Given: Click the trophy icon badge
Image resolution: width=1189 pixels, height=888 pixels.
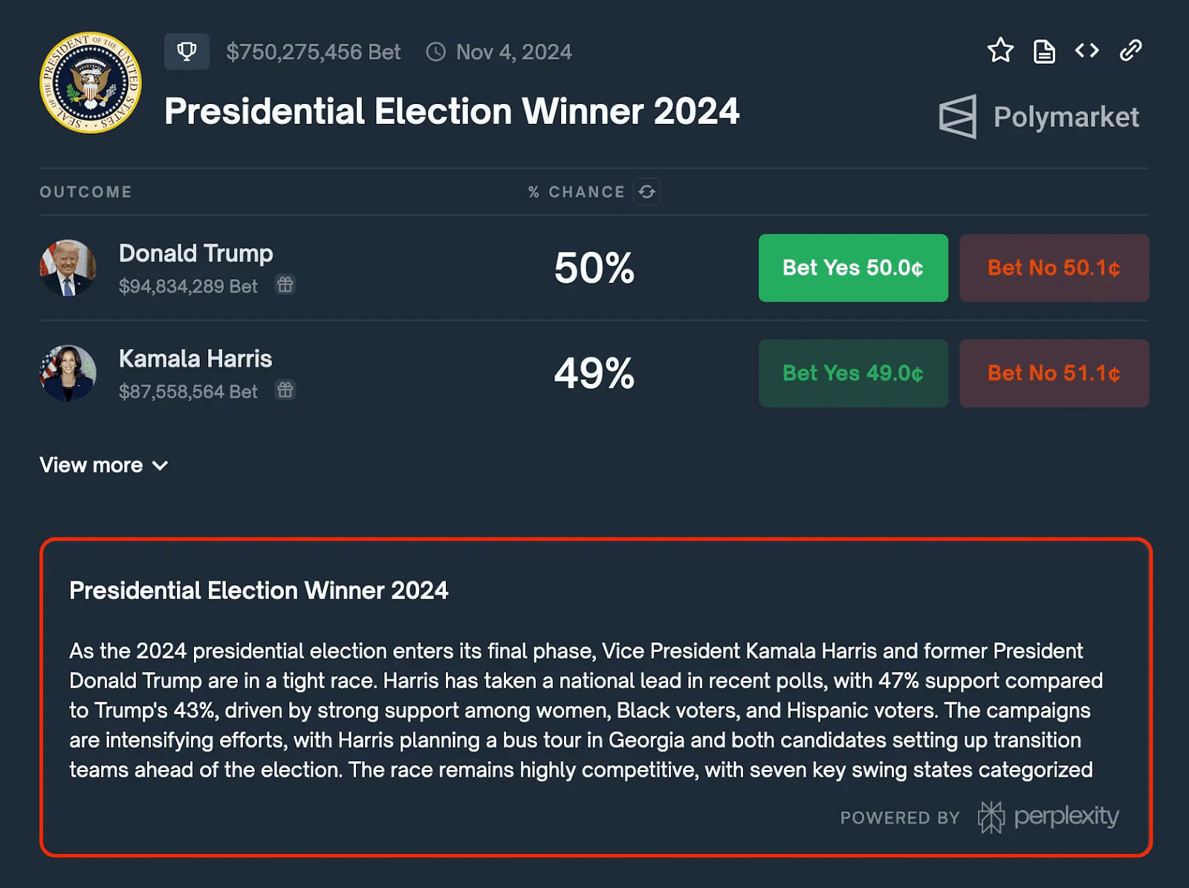Looking at the screenshot, I should coord(187,52).
